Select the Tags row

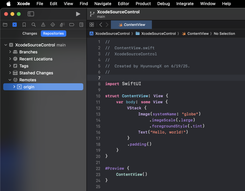(43, 66)
